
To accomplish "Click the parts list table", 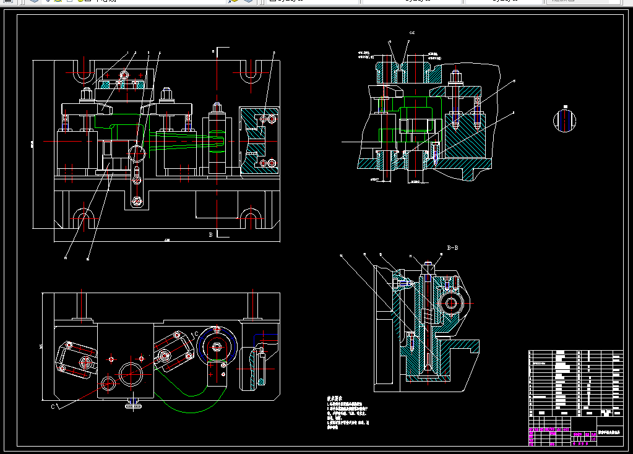I will 575,383.
